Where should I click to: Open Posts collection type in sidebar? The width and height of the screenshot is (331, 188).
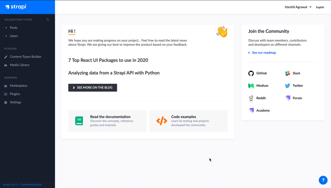tap(13, 28)
